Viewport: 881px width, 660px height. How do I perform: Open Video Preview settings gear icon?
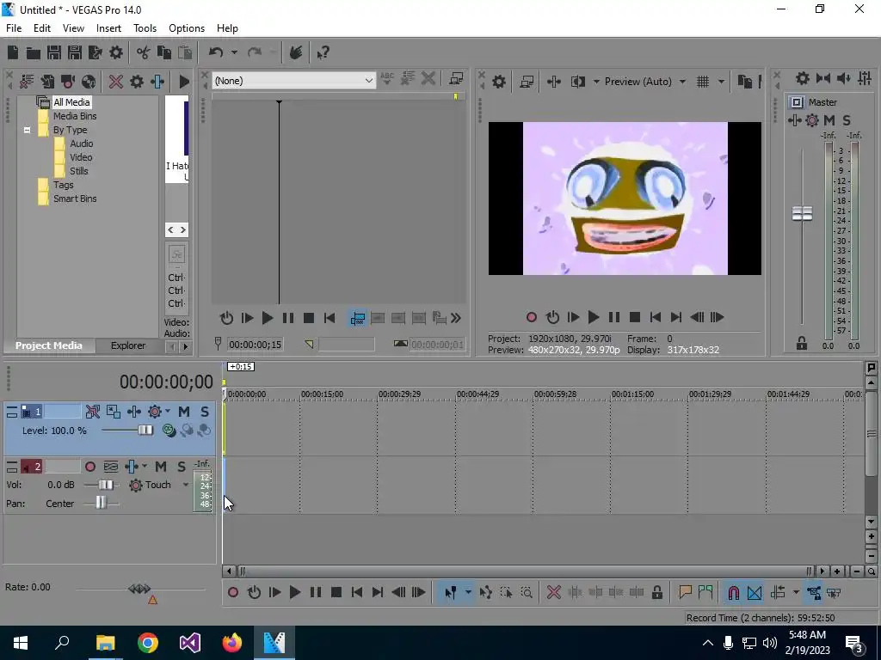[x=499, y=82]
